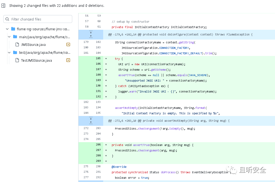Select the main/java/org/apache/flume/s... folder label
The height and width of the screenshot is (182, 275).
(x=45, y=37)
